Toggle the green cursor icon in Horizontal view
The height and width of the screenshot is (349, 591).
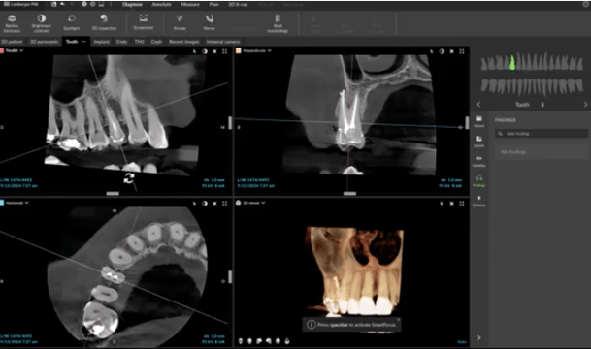click(x=194, y=204)
